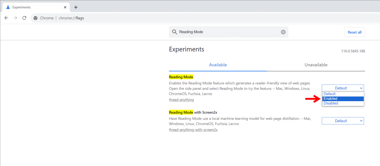This screenshot has height=166, width=380.
Task: Switch to the Unavailable tab
Action: 316,65
